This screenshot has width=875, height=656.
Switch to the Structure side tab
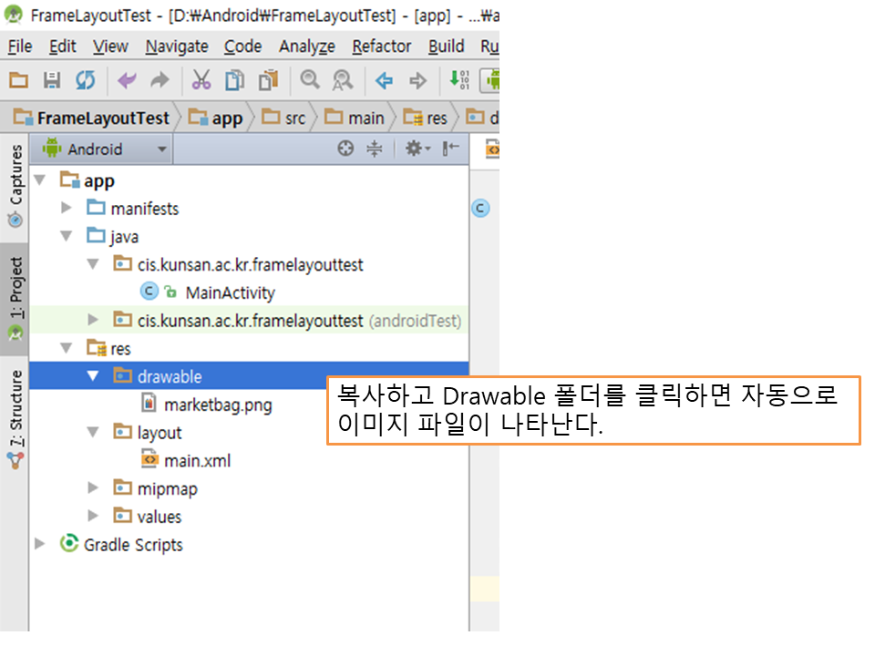point(15,419)
